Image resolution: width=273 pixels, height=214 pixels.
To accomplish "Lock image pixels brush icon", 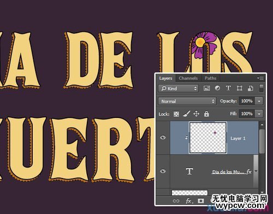I will click(186, 114).
